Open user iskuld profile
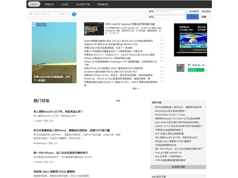This screenshot has height=178, width=238. [x=39, y=162]
